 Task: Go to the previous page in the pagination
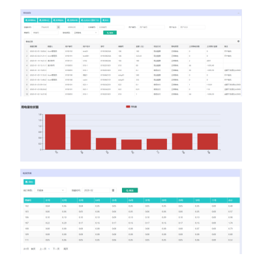pos(43,249)
